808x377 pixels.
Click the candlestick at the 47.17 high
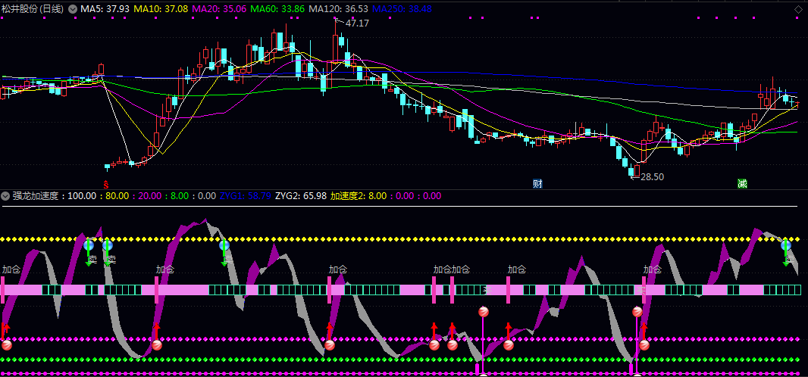point(336,51)
